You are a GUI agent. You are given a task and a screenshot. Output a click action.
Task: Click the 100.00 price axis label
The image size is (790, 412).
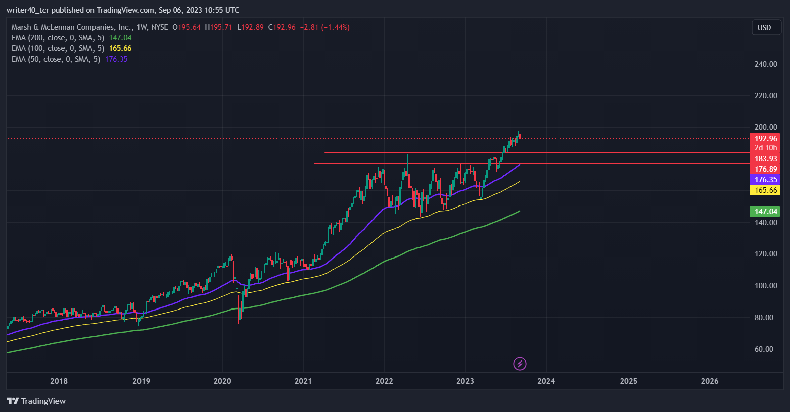pyautogui.click(x=766, y=286)
